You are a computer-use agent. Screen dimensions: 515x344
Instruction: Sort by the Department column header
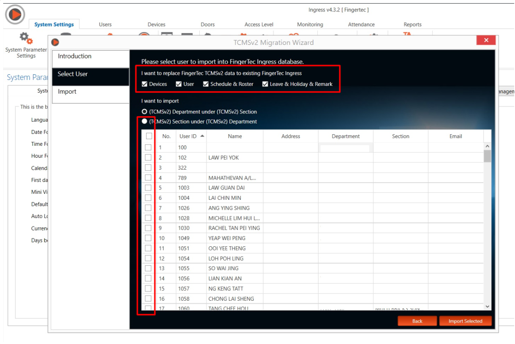point(346,136)
